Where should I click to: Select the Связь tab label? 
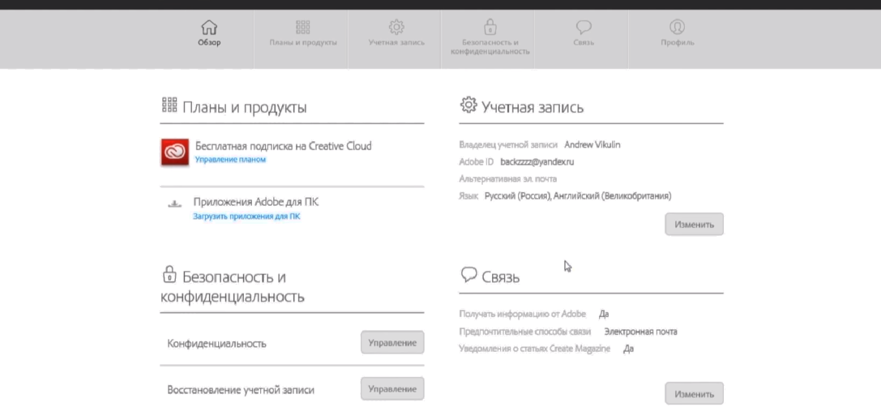pos(584,43)
